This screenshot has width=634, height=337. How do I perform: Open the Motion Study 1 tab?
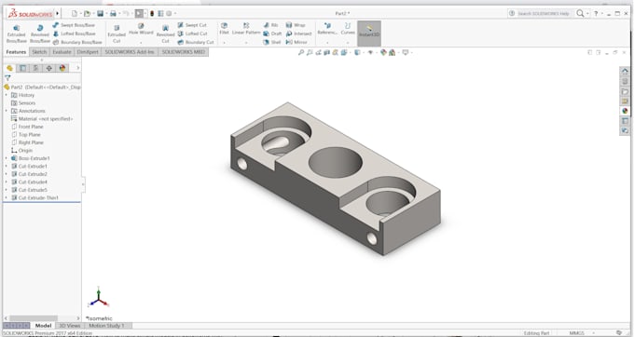(106, 325)
